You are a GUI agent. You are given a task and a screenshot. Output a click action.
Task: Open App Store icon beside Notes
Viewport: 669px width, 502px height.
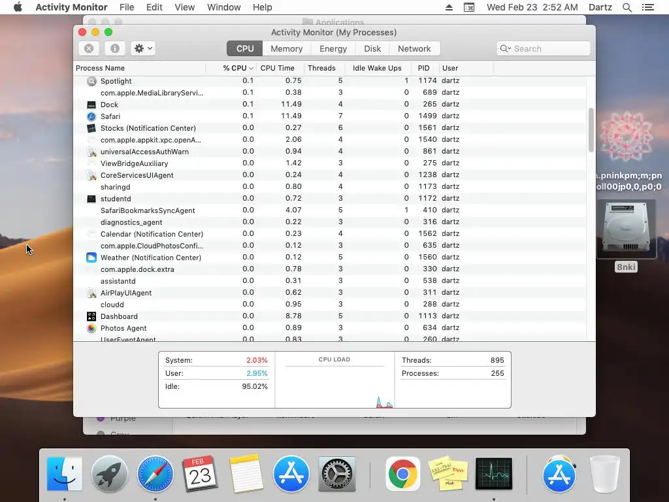pyautogui.click(x=291, y=474)
